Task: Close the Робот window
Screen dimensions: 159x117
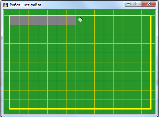Action: (x=149, y=4)
